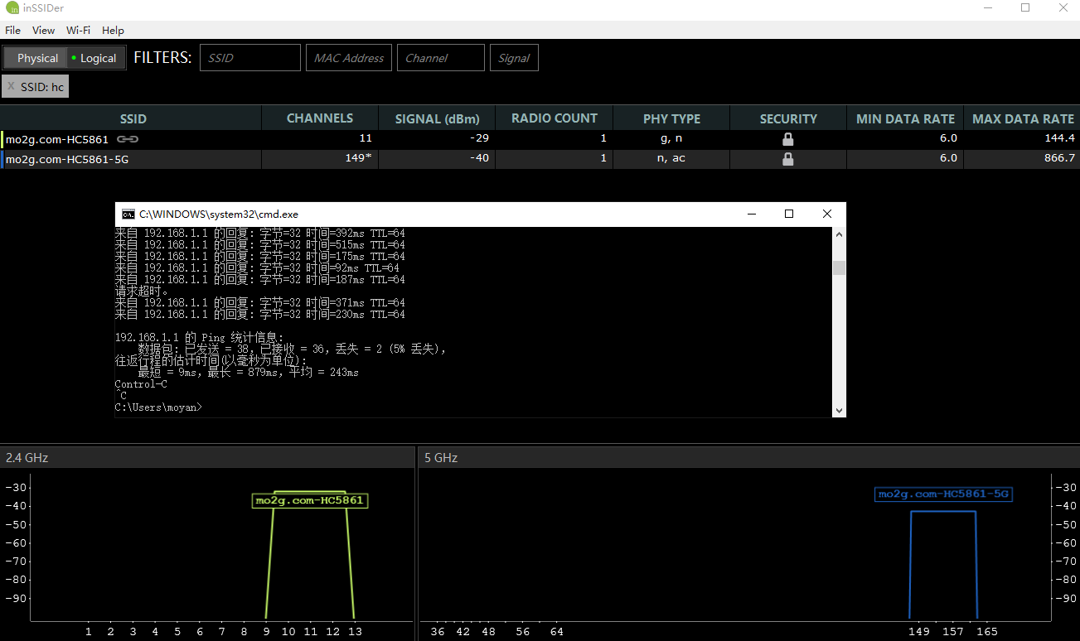Click the lock icon for mo2g.com-HC5861-5G

click(788, 159)
